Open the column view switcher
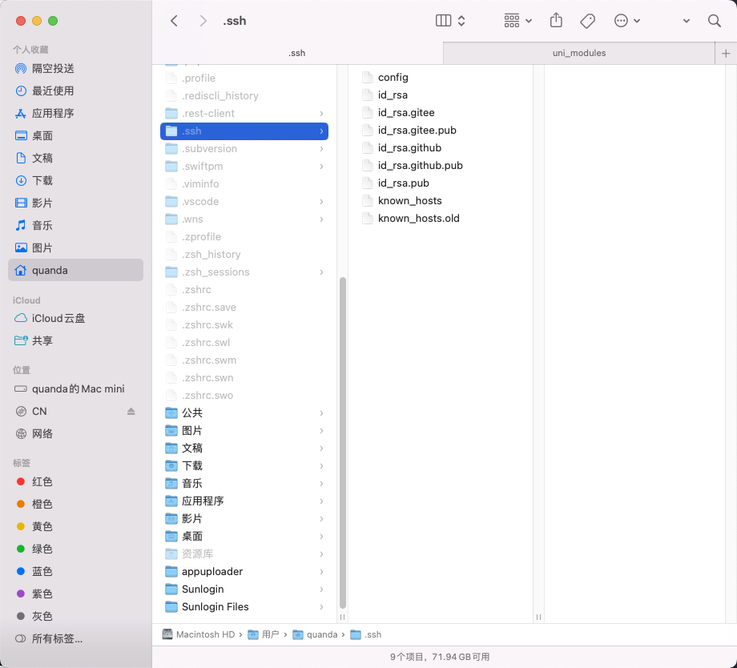Image resolution: width=737 pixels, height=668 pixels. click(450, 21)
